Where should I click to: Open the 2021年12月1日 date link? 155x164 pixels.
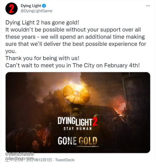(39, 160)
